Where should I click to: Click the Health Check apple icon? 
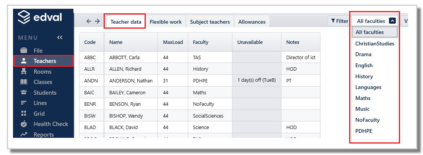tap(24, 124)
